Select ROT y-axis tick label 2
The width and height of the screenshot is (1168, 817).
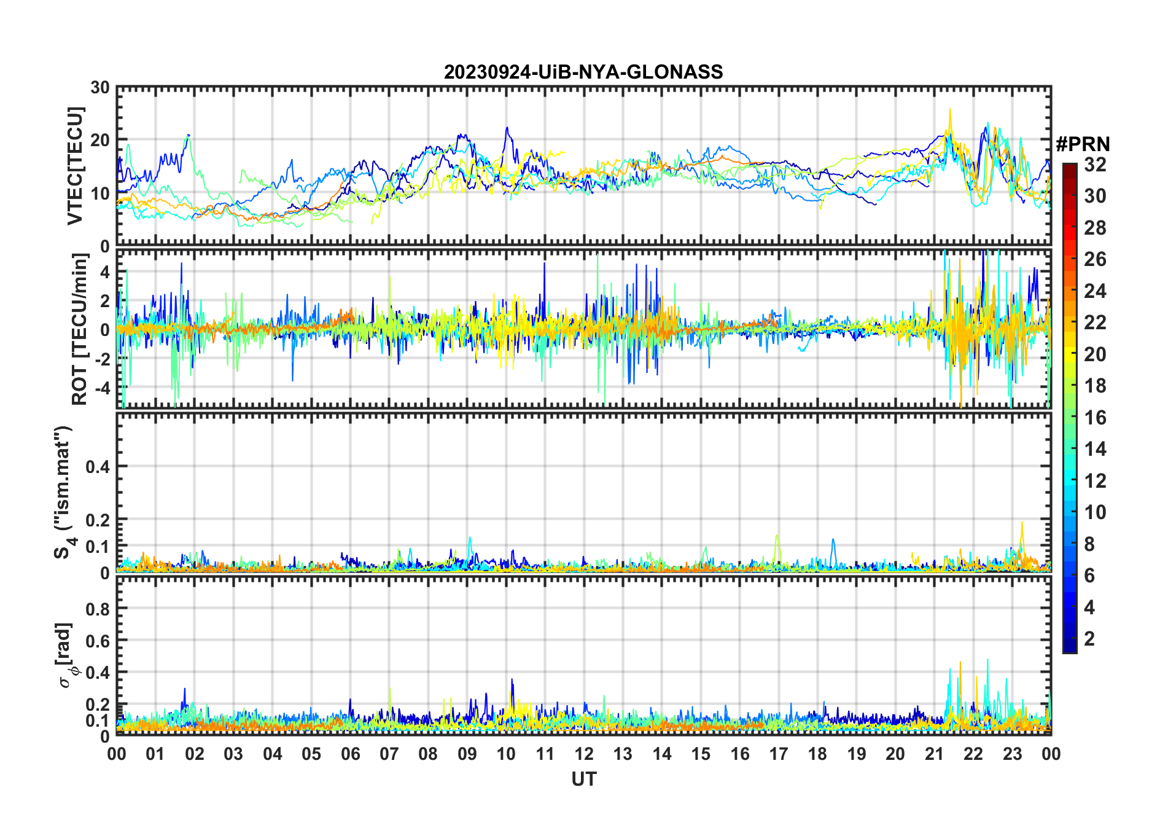pos(104,300)
